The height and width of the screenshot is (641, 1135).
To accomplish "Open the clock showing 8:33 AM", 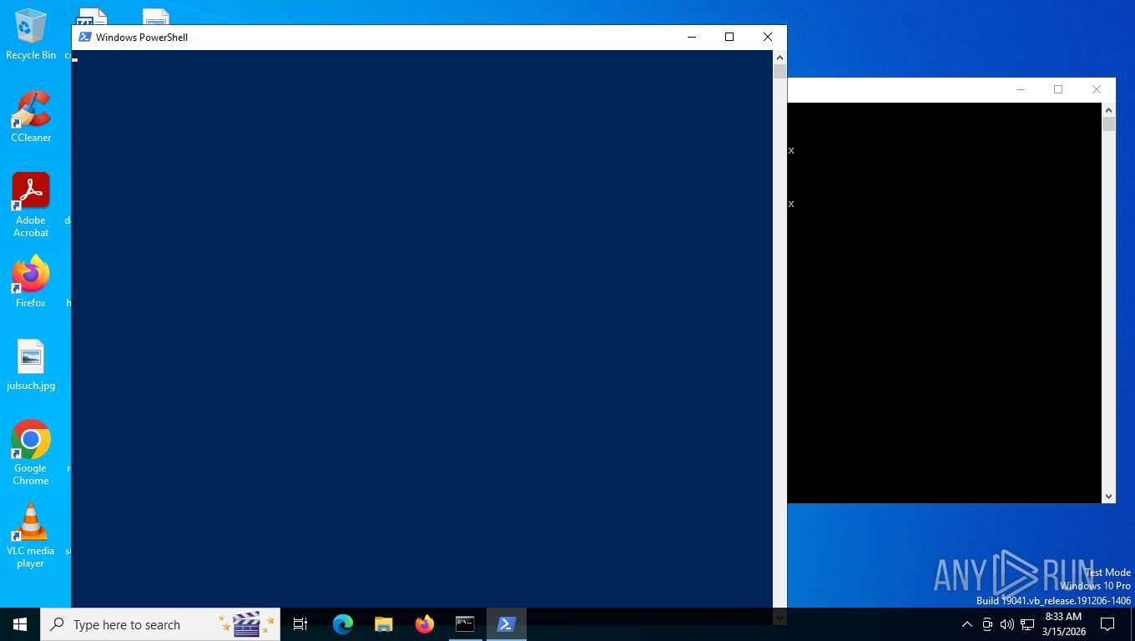I will tap(1063, 624).
